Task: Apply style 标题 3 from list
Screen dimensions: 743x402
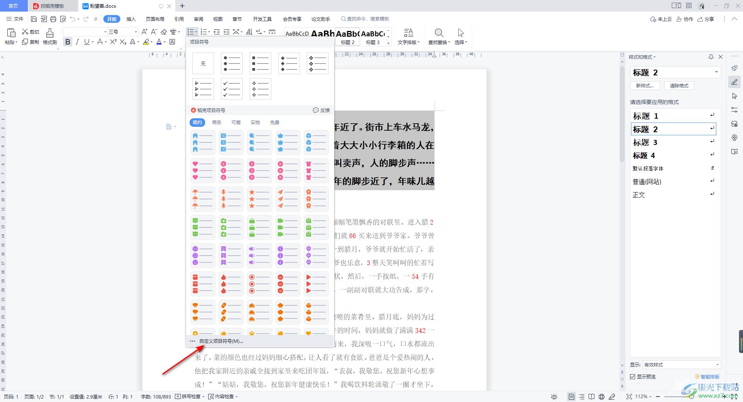Action: tap(673, 142)
